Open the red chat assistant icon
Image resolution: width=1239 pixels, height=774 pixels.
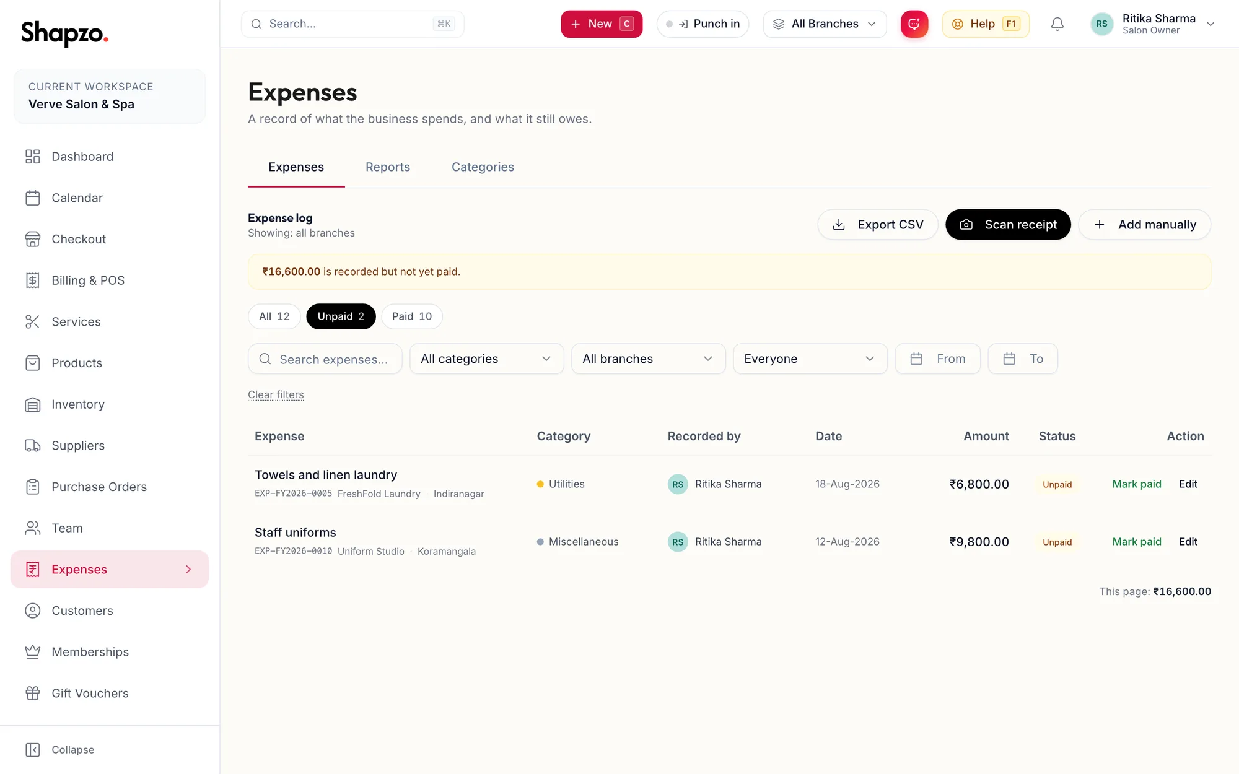coord(914,24)
